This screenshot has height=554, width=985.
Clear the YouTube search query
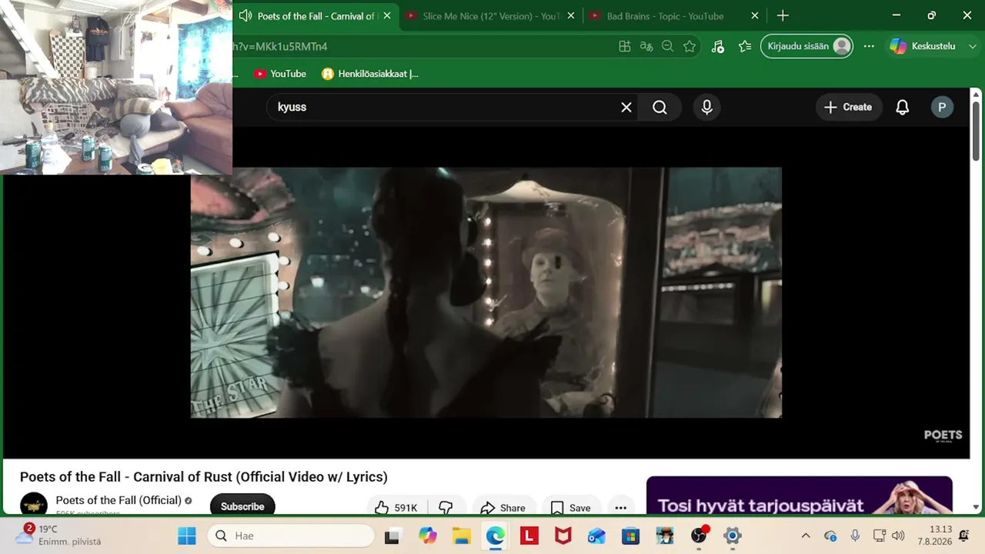coord(626,107)
